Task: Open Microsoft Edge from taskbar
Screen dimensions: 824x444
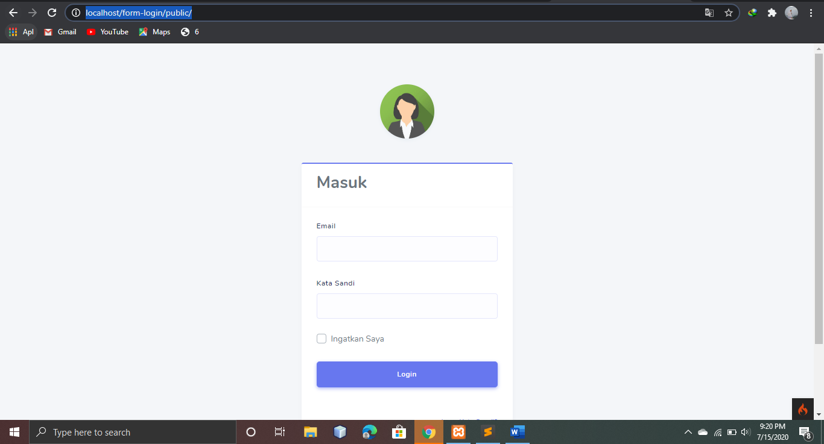Action: click(369, 432)
